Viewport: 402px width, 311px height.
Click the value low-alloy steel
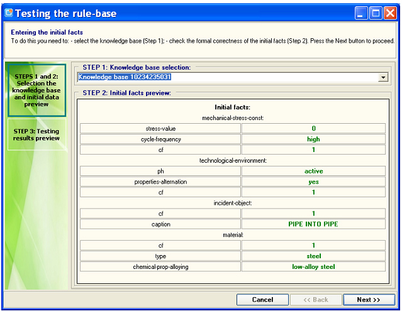click(313, 267)
